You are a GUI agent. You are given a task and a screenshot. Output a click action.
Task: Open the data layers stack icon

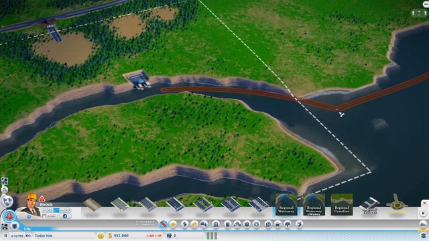(x=423, y=236)
